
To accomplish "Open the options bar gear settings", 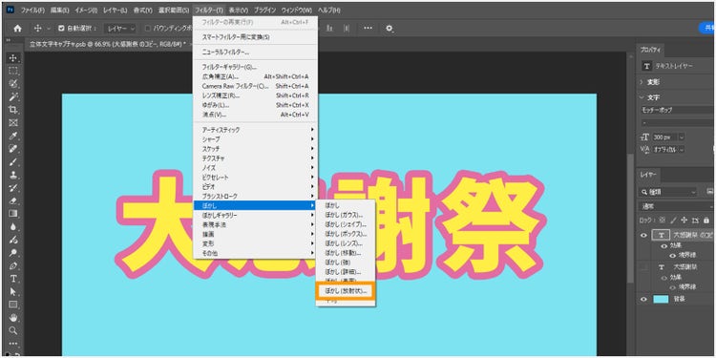I will click(x=390, y=29).
